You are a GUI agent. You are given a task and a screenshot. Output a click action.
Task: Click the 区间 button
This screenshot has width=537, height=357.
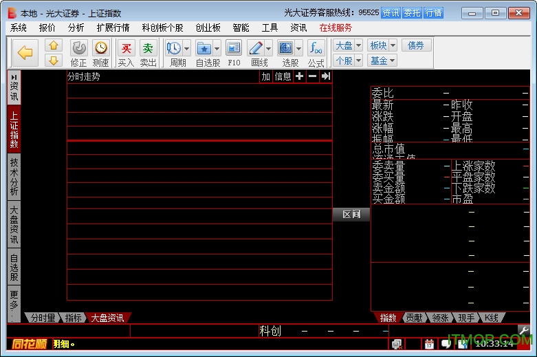[351, 215]
